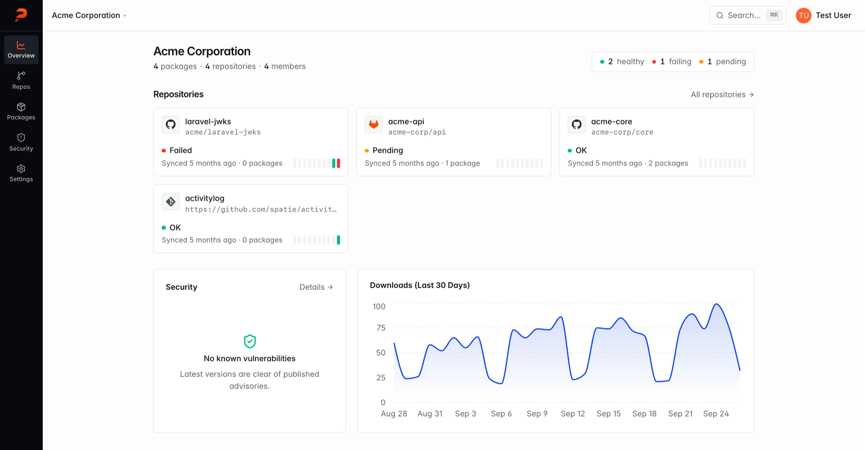Focus the Search input field
Viewport: 865px width, 450px height.
pyautogui.click(x=748, y=15)
